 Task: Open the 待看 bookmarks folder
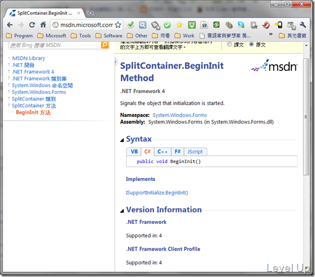[x=161, y=35]
